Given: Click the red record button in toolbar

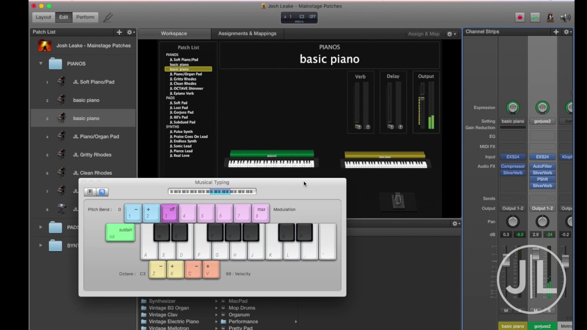Looking at the screenshot, I should pyautogui.click(x=520, y=17).
